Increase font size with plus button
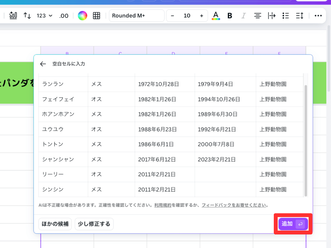Screen dimensions: 331x248 coord(202,15)
